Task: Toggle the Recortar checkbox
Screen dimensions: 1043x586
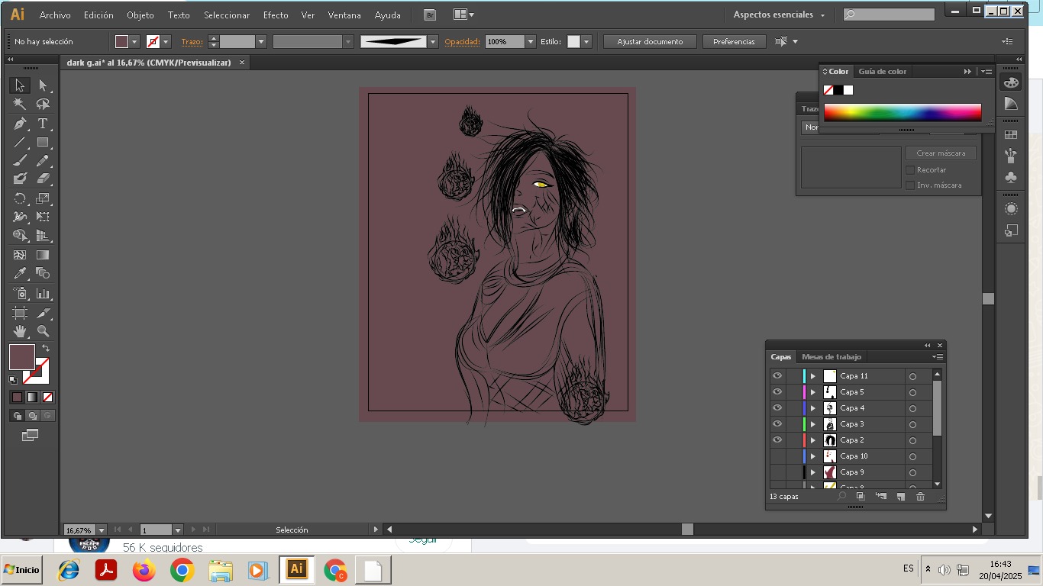Action: click(x=910, y=170)
